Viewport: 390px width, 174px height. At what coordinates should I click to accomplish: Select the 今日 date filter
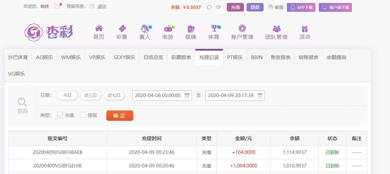point(67,95)
